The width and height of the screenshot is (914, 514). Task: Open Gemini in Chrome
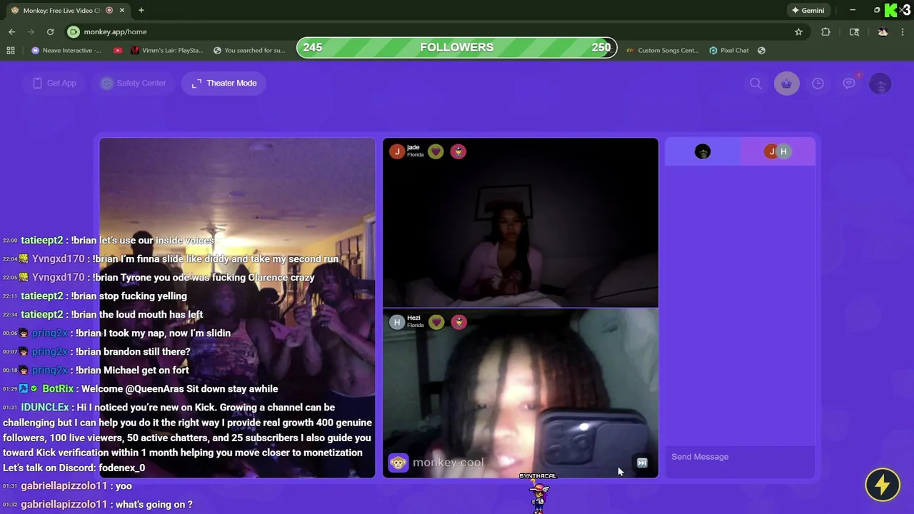(808, 10)
